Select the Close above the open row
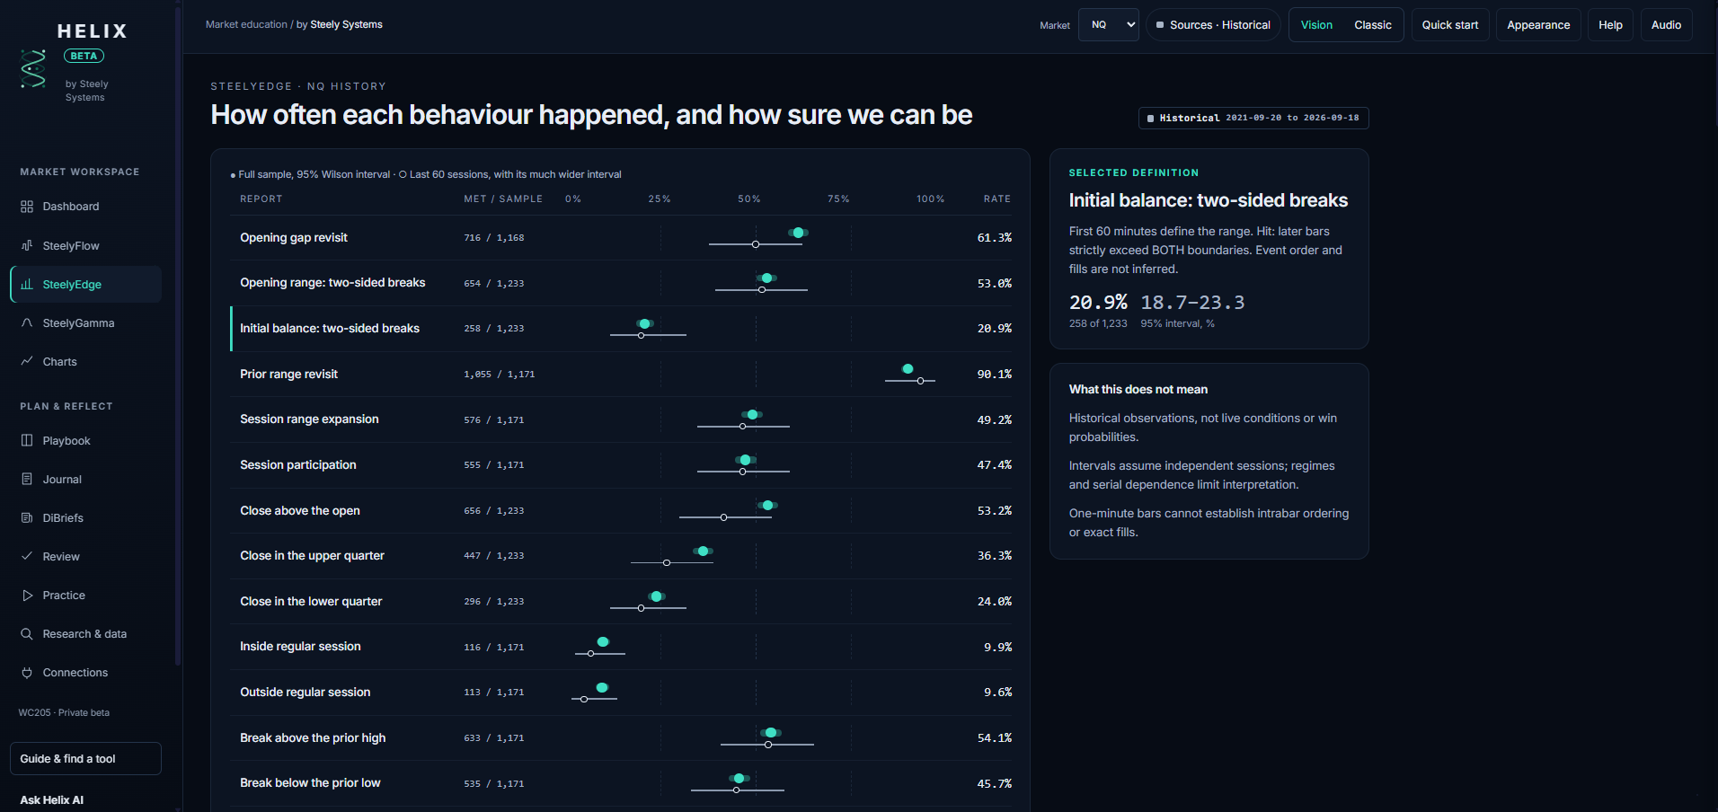1718x812 pixels. point(621,510)
